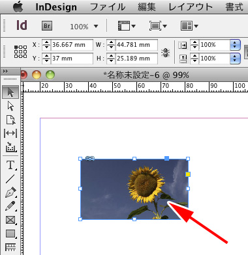Step the vertical scale percentage
248x255 pixels.
click(x=194, y=59)
